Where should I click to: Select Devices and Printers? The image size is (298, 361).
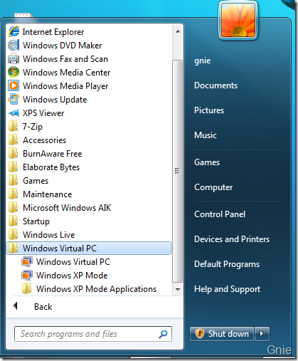(232, 239)
